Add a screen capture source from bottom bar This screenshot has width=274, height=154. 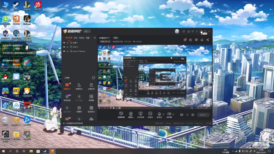121,115
